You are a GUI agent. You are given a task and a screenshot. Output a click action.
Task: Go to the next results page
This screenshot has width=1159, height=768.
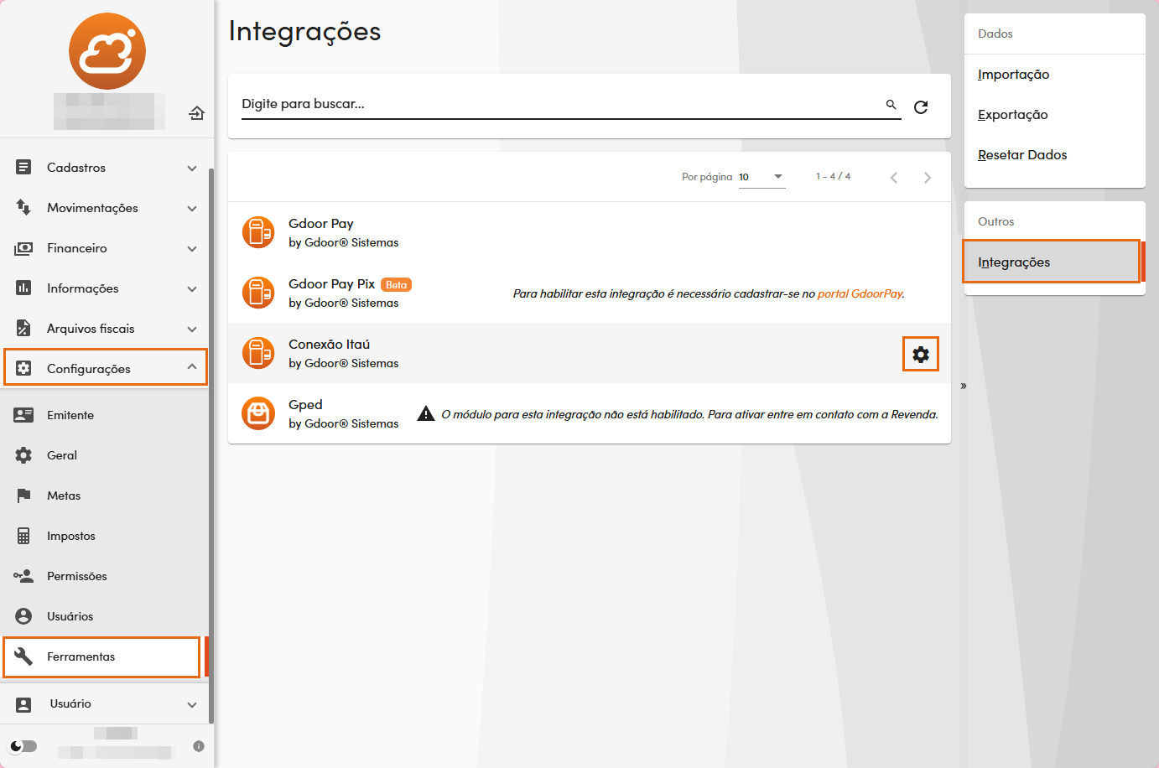[x=928, y=178]
